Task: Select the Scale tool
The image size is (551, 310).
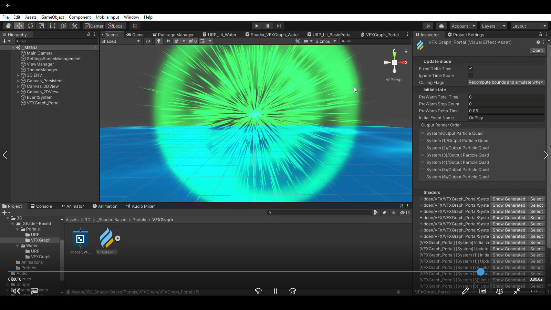Action: click(x=41, y=26)
